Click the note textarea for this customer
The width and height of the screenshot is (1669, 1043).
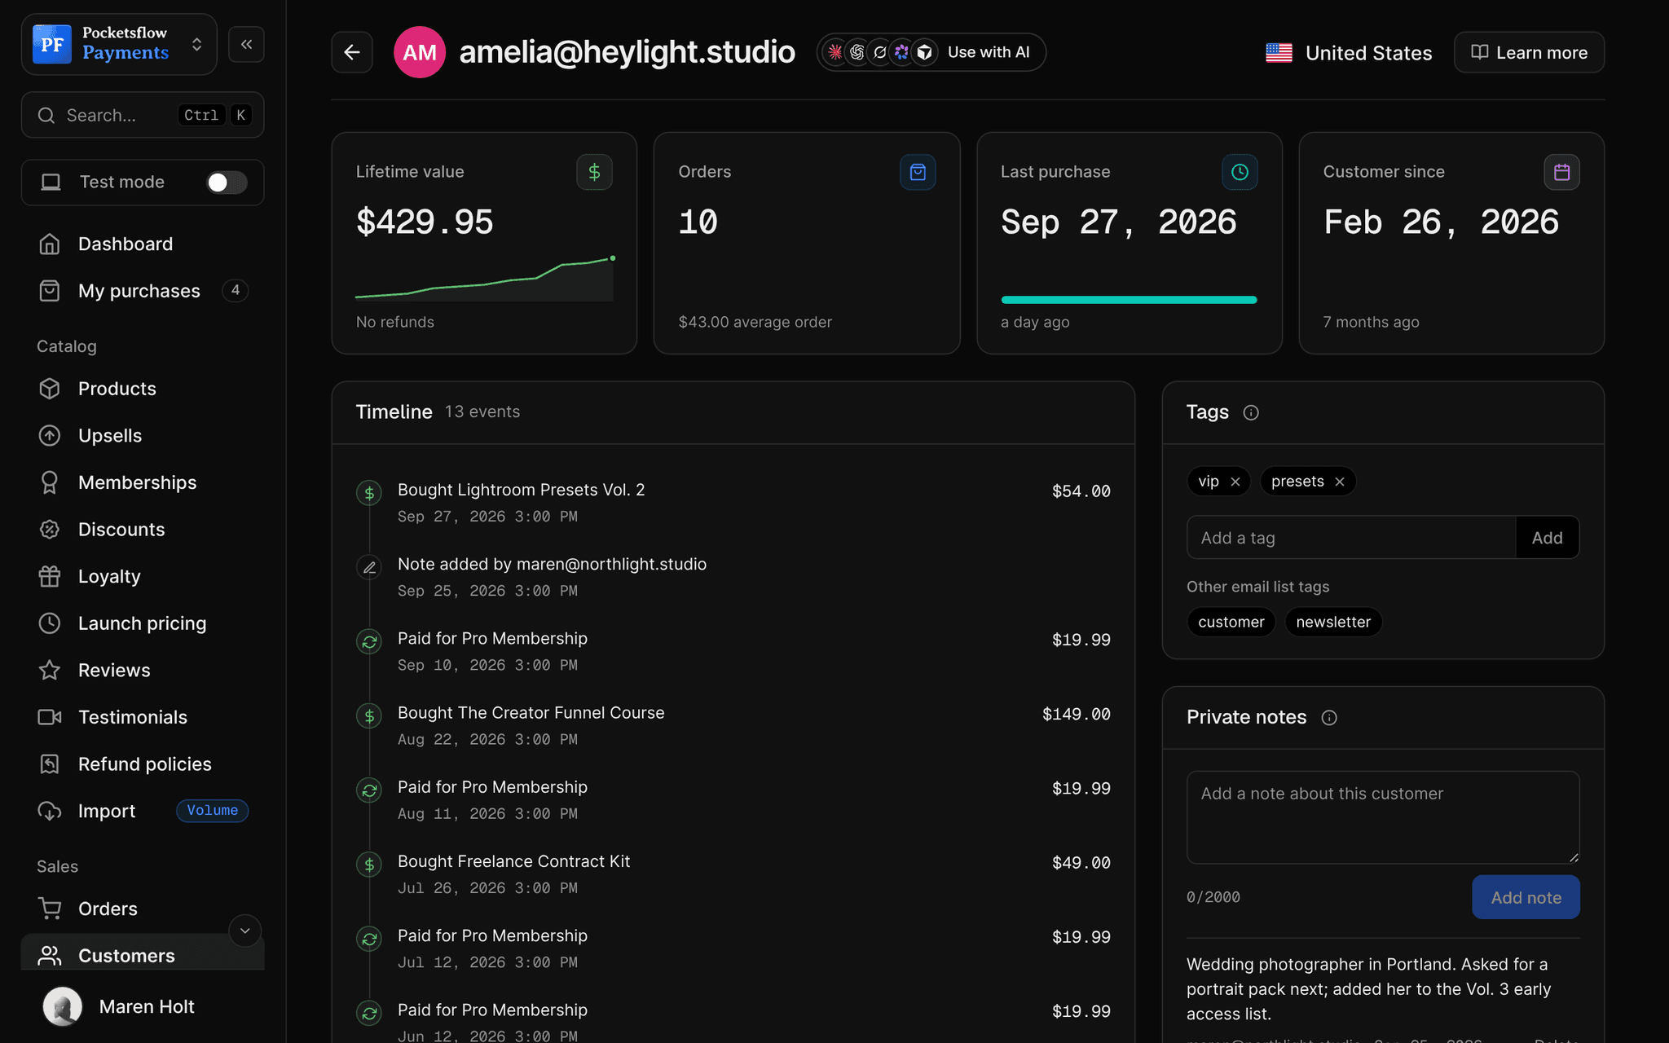[x=1383, y=817]
